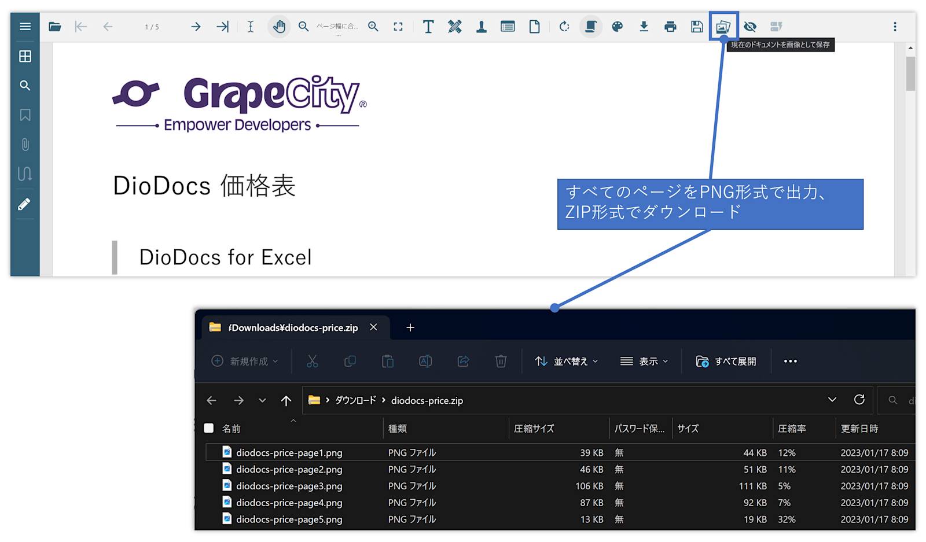Open the theme palette
The width and height of the screenshot is (926, 542).
(x=618, y=27)
